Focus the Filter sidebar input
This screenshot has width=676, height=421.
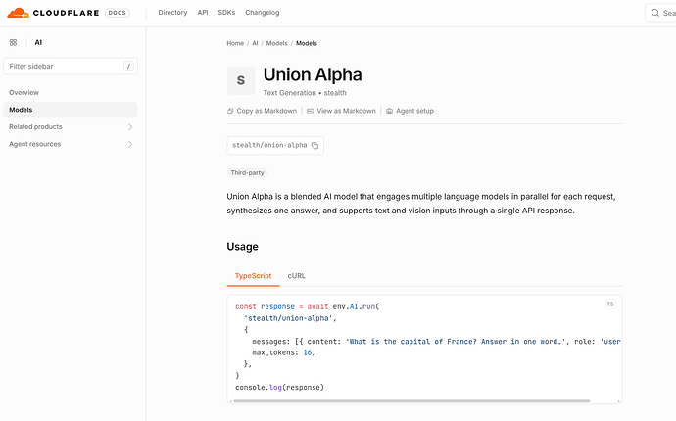[71, 66]
